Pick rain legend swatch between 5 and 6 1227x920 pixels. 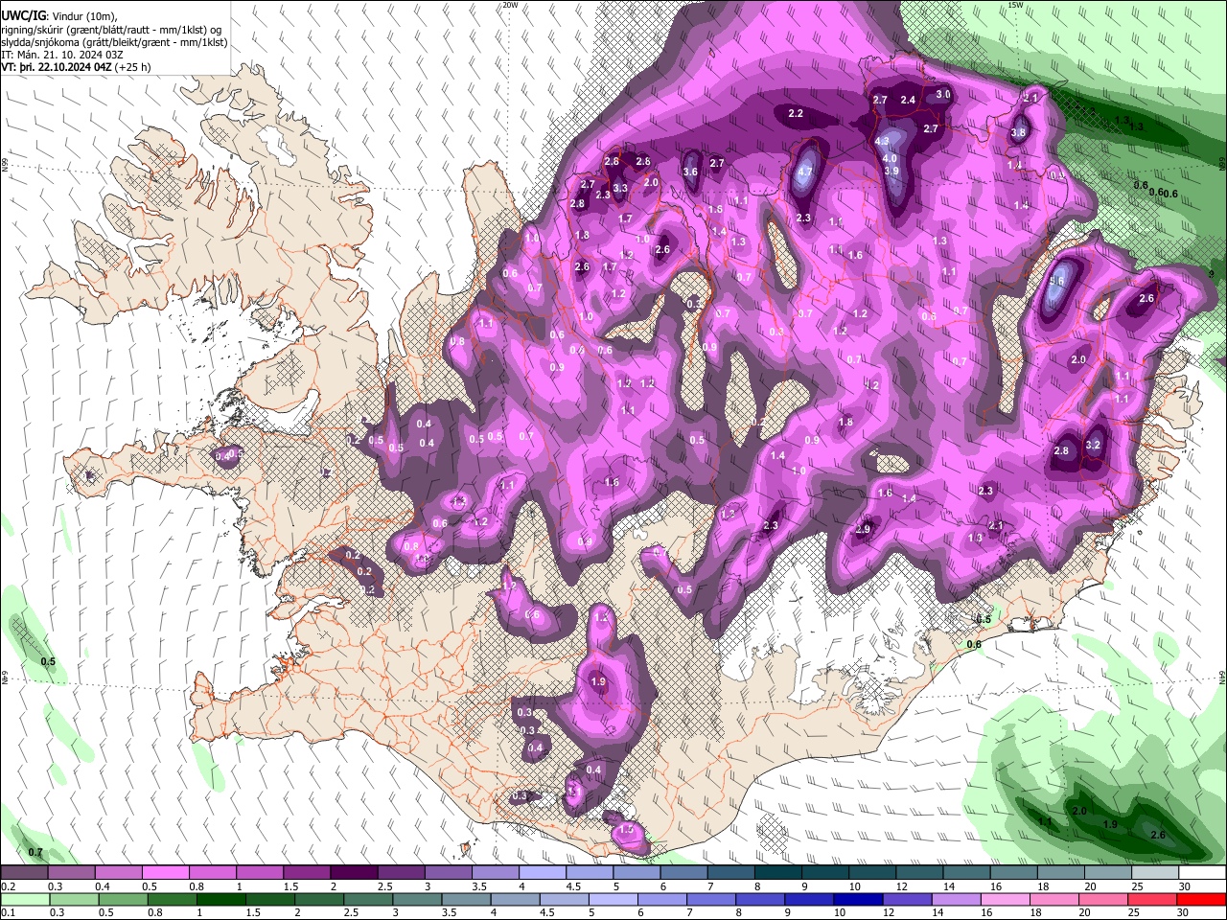tap(614, 899)
